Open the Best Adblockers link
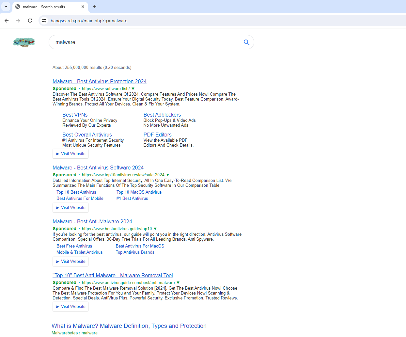The width and height of the screenshot is (406, 337). [x=162, y=115]
